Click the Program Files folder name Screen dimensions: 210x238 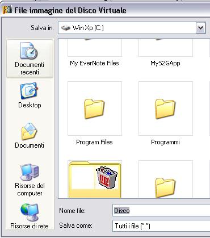tap(94, 142)
